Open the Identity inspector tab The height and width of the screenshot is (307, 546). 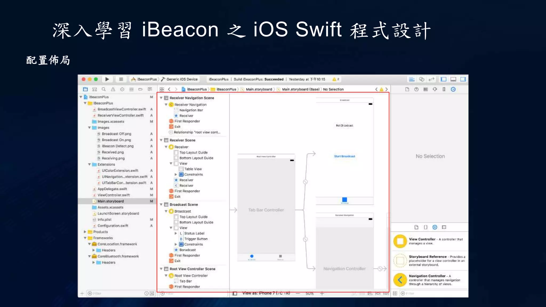coord(425,89)
